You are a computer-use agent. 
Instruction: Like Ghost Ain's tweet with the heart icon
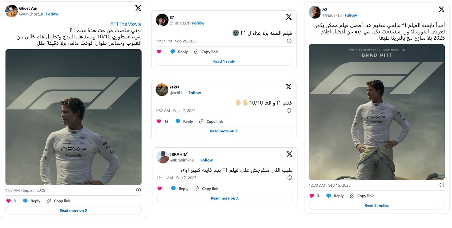click(x=9, y=201)
